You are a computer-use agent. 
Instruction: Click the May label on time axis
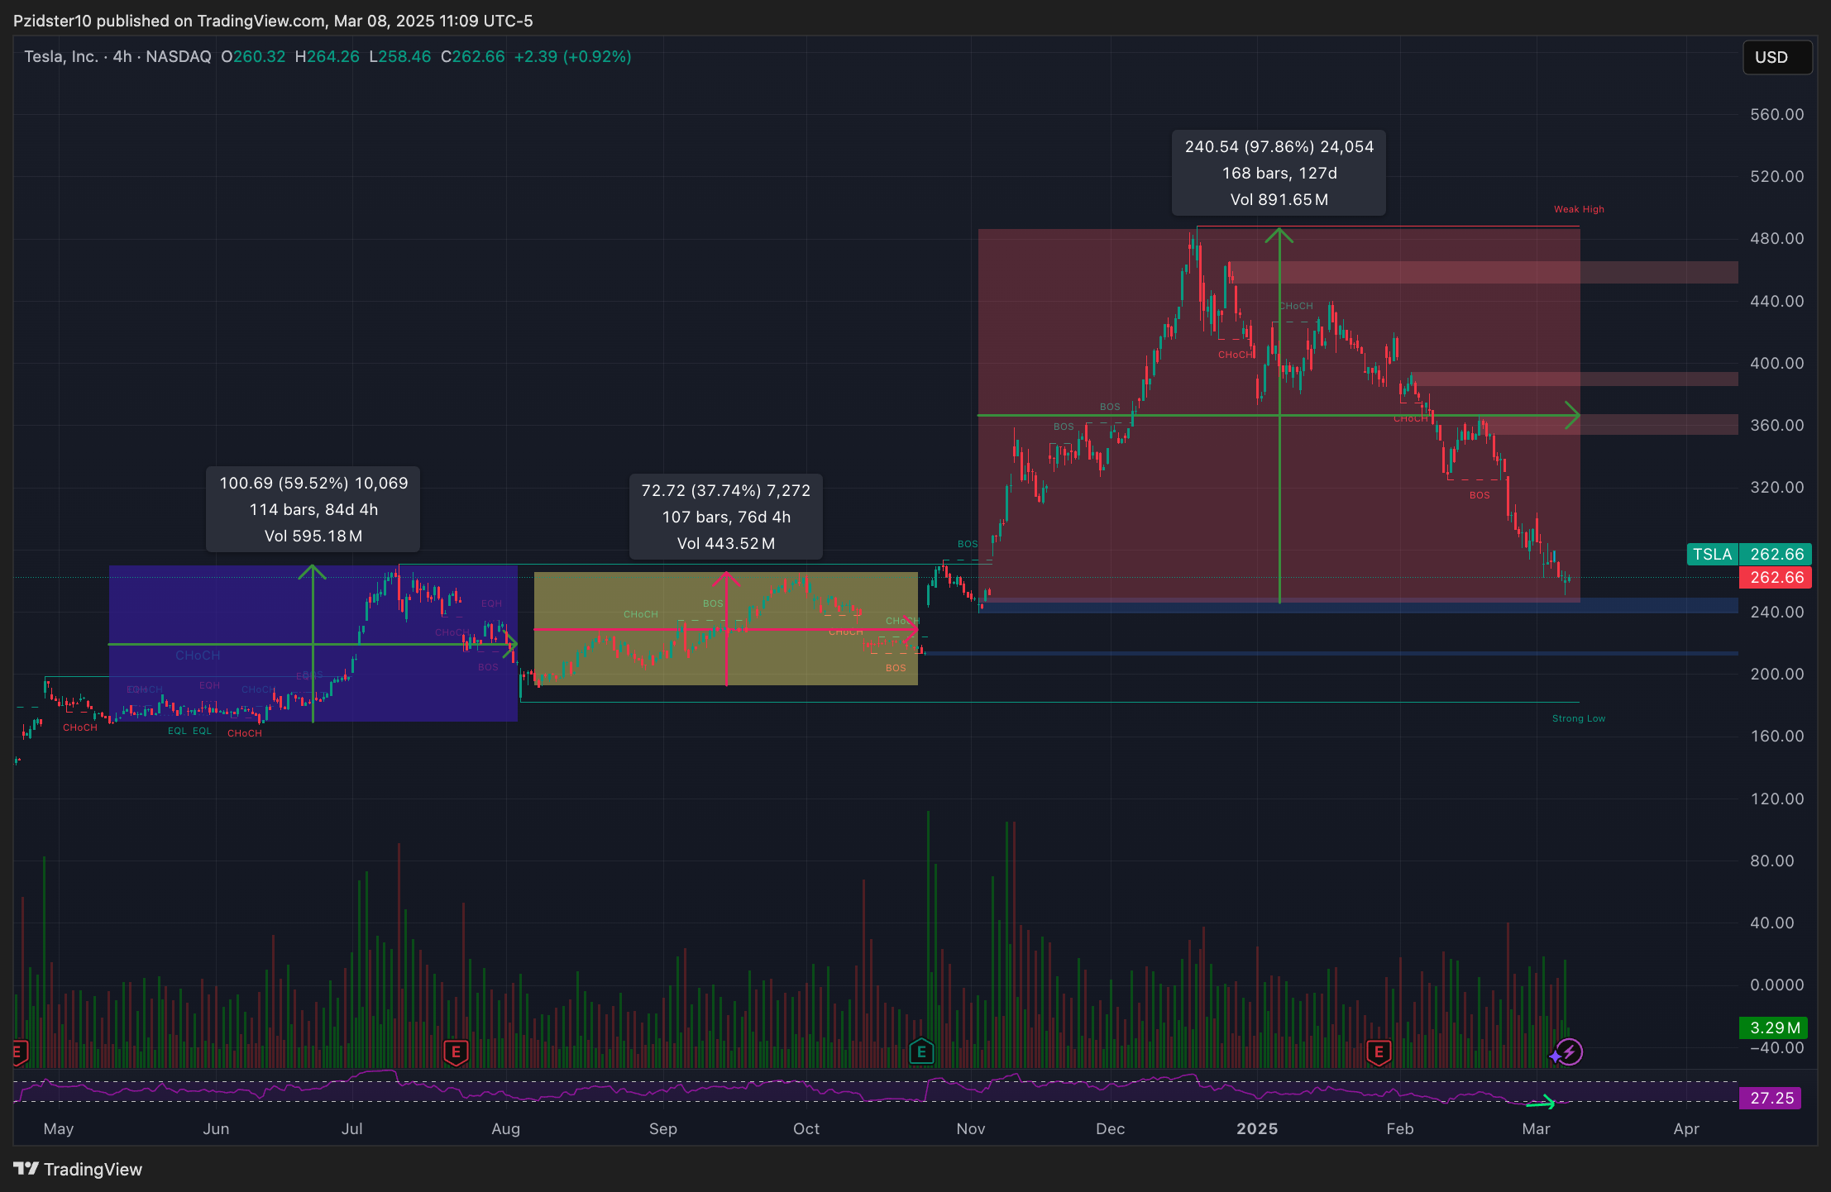[59, 1128]
